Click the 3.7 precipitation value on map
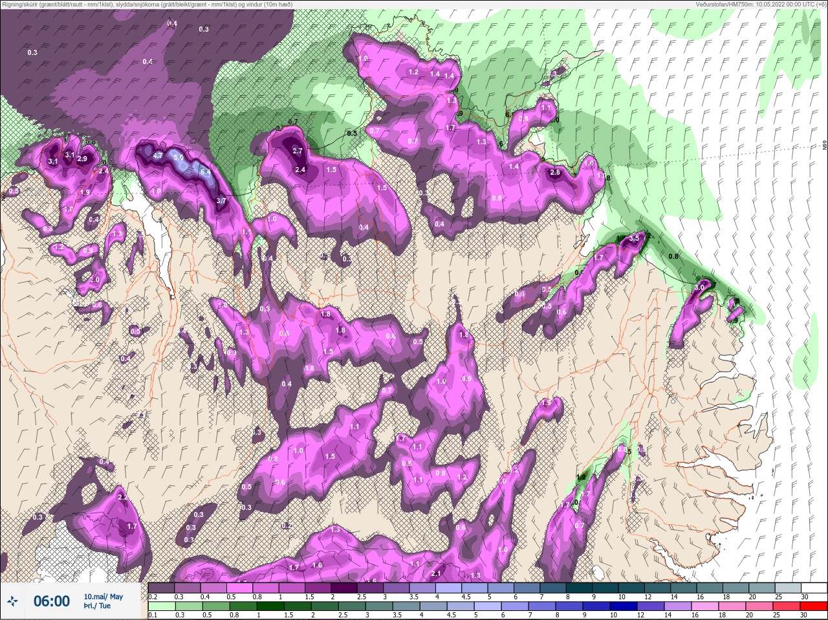 221,201
